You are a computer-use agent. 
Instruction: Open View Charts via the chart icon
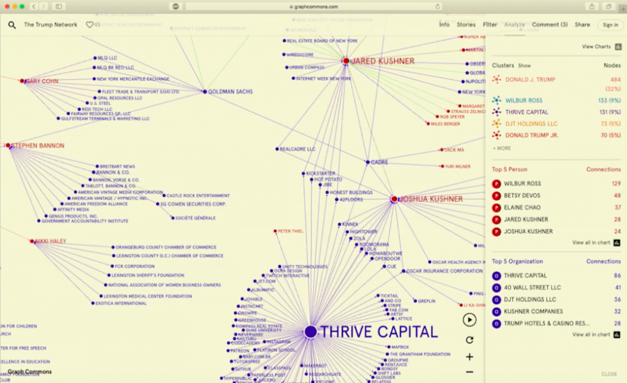pos(617,46)
